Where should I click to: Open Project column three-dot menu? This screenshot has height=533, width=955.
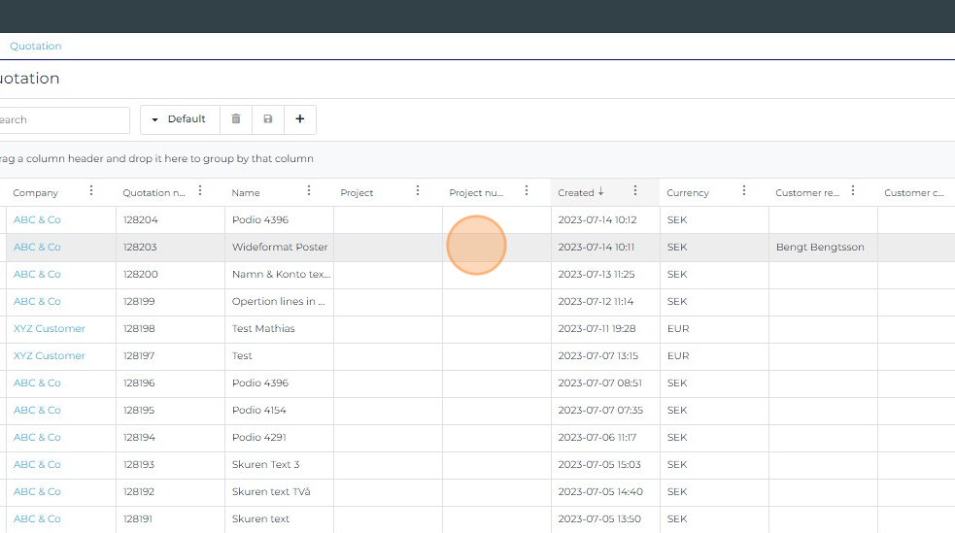point(418,191)
